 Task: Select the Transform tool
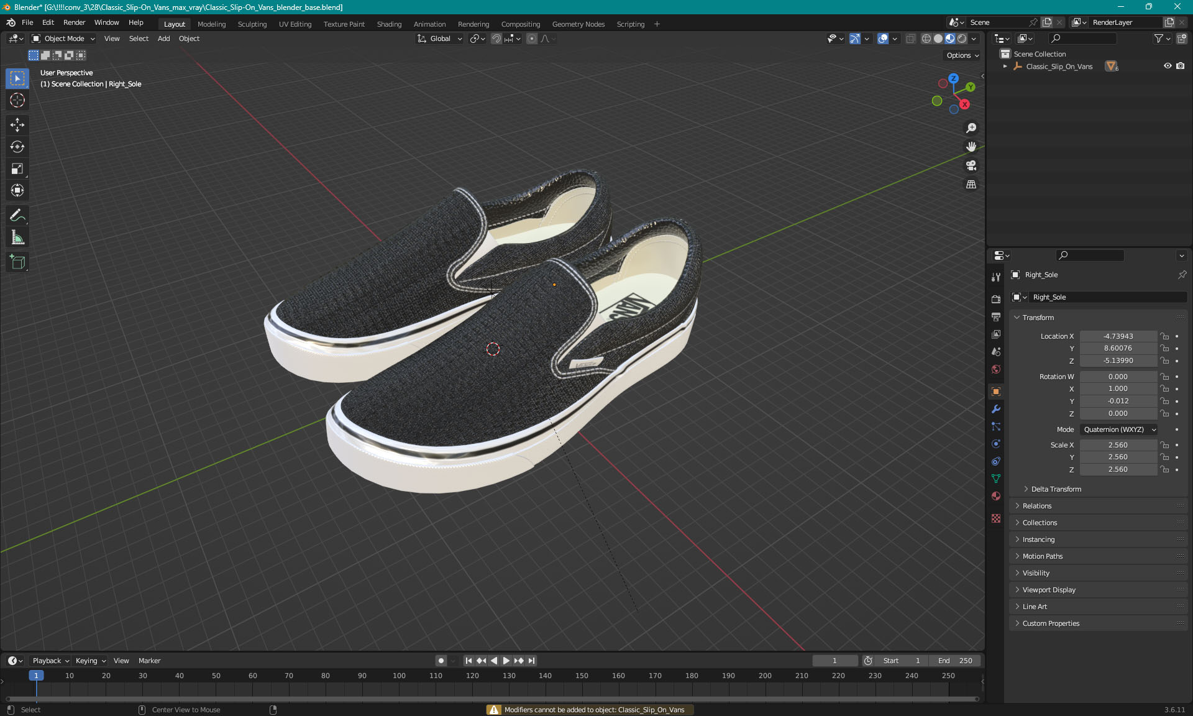point(17,190)
